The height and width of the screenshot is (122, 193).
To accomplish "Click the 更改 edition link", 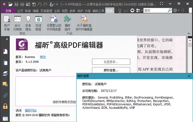I will [x=43, y=57].
